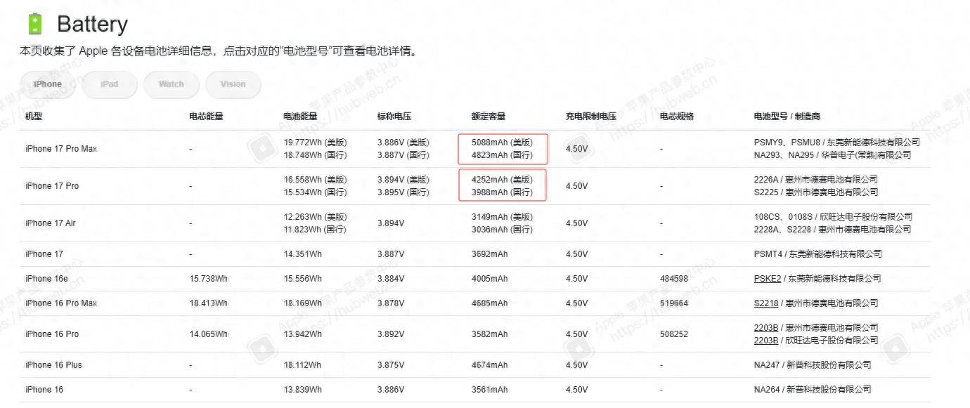
Task: Select the iPhone 16 Plus row name
Action: pyautogui.click(x=53, y=365)
